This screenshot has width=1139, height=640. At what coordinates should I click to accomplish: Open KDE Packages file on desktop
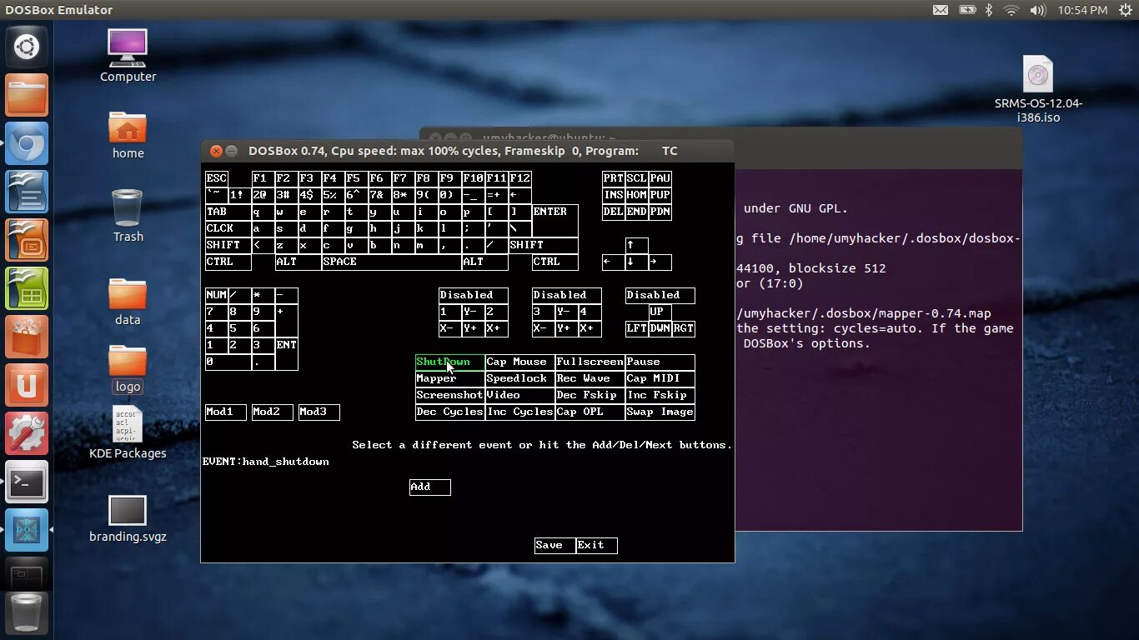(128, 432)
